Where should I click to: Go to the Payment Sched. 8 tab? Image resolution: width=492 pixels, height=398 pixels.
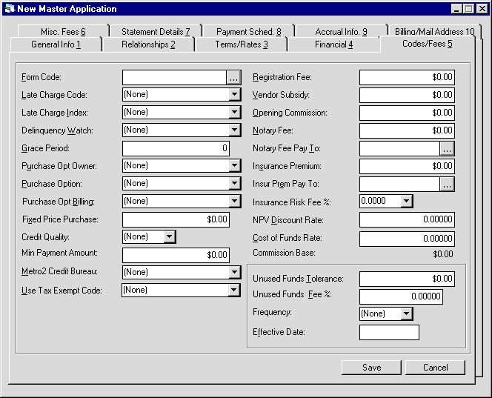248,31
